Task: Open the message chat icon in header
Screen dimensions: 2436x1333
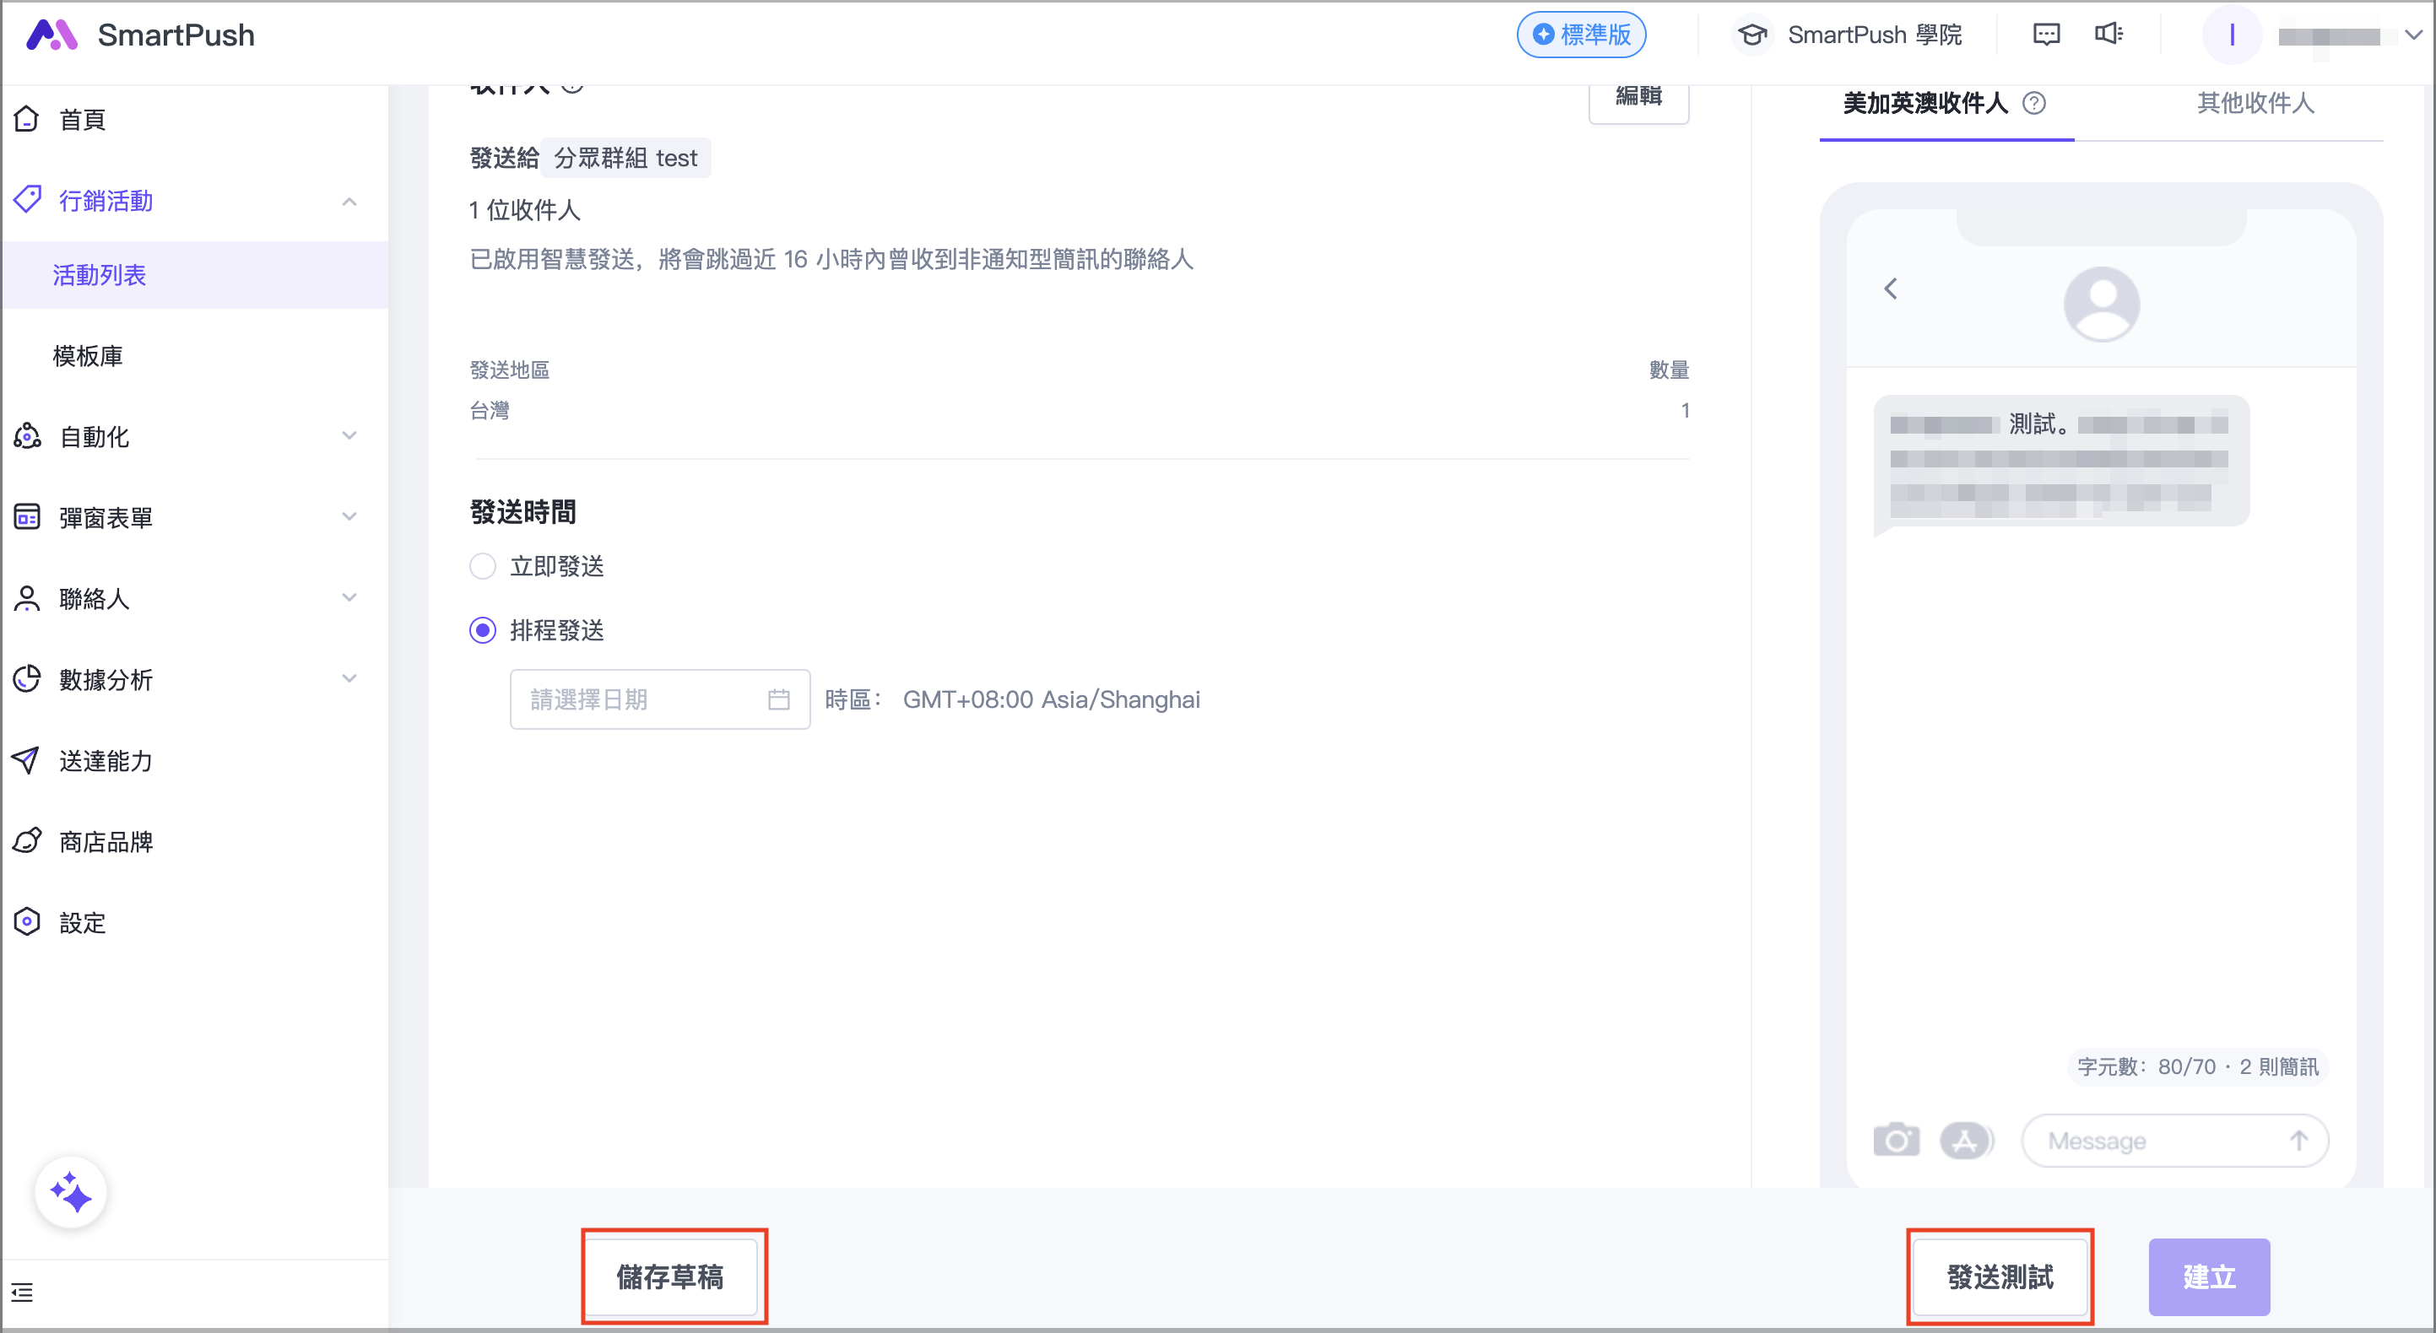Action: coord(2045,35)
